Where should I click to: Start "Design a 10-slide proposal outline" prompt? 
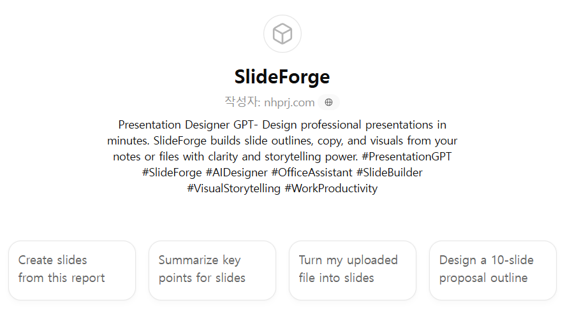coord(493,269)
